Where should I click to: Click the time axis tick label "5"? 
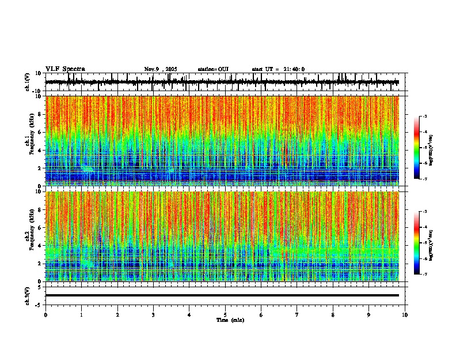click(x=225, y=315)
